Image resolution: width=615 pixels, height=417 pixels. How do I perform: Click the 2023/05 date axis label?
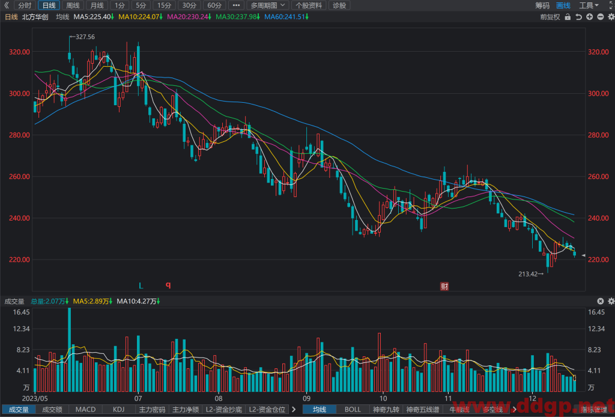click(35, 398)
